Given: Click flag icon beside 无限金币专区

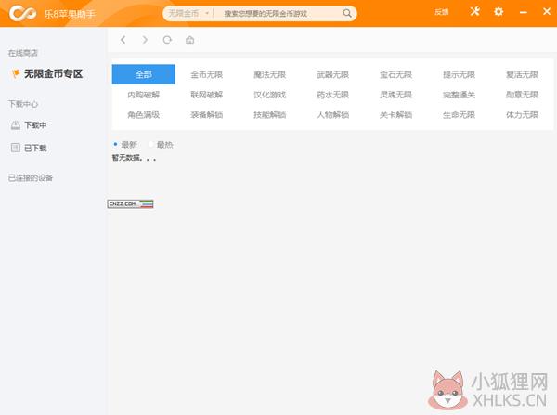Looking at the screenshot, I should coord(16,74).
